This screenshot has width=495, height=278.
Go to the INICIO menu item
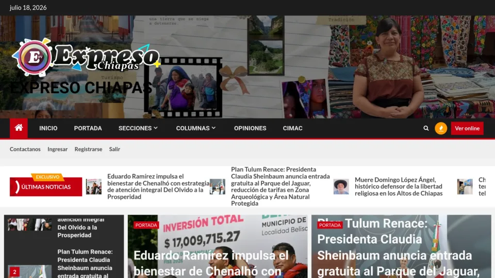tap(48, 128)
